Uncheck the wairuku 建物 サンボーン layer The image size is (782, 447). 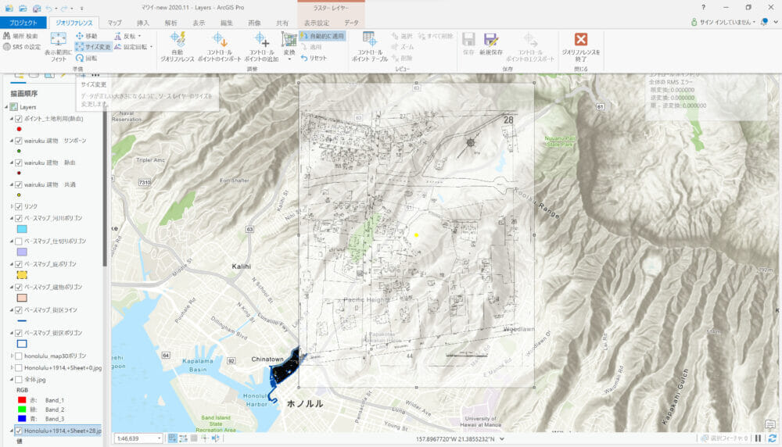tap(19, 141)
